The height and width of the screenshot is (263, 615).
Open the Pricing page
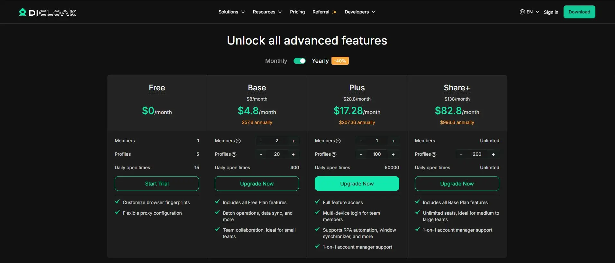tap(297, 12)
